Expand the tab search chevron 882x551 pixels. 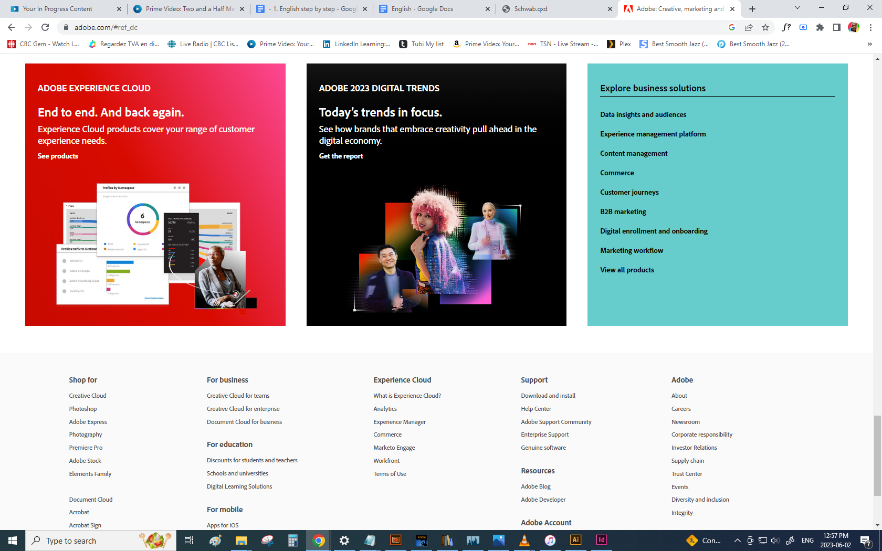[797, 8]
